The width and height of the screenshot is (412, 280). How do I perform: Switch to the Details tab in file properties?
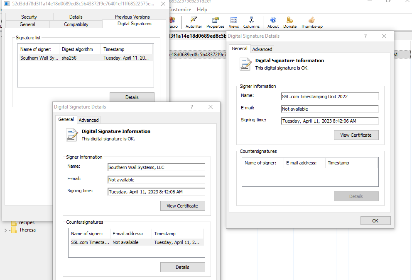click(76, 17)
